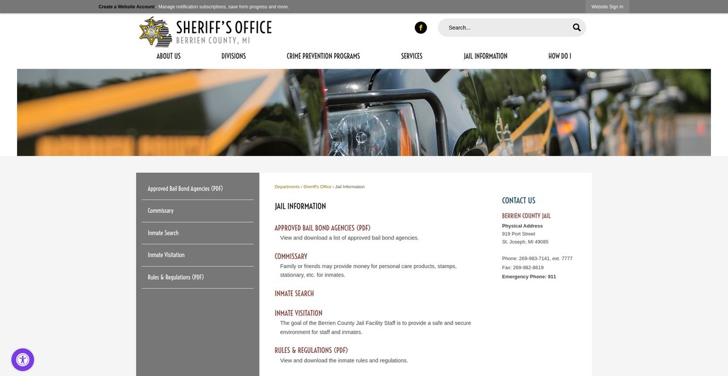
Task: Open the Approved Bail Bond Agencies (PDF) heading
Action: click(x=322, y=228)
